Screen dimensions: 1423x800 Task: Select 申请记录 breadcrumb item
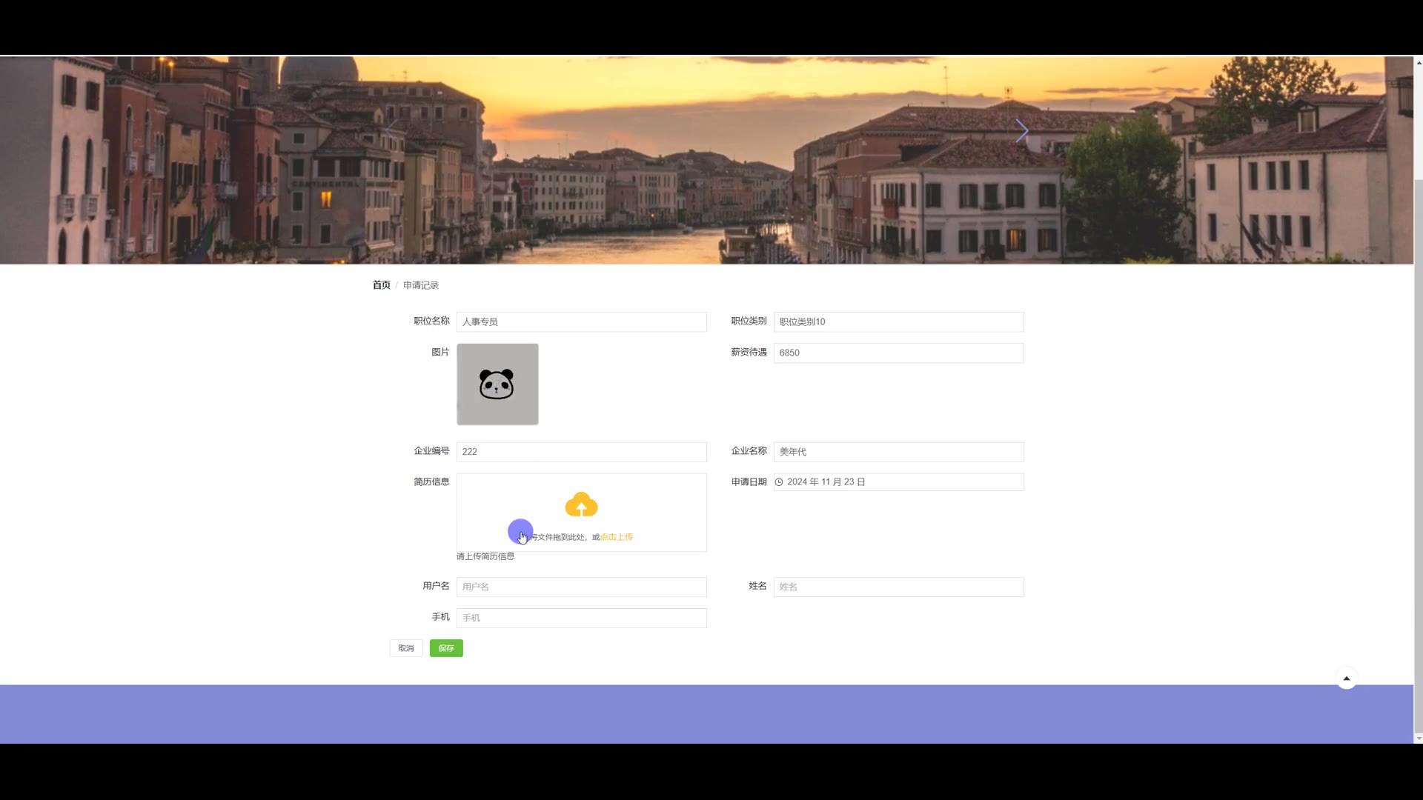pyautogui.click(x=421, y=285)
